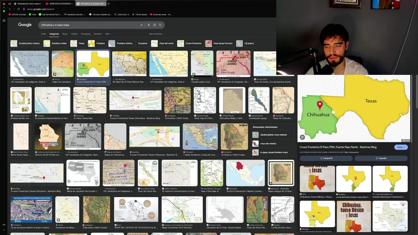Switch to the Maps tab
The width and height of the screenshot is (418, 235).
coord(65,34)
